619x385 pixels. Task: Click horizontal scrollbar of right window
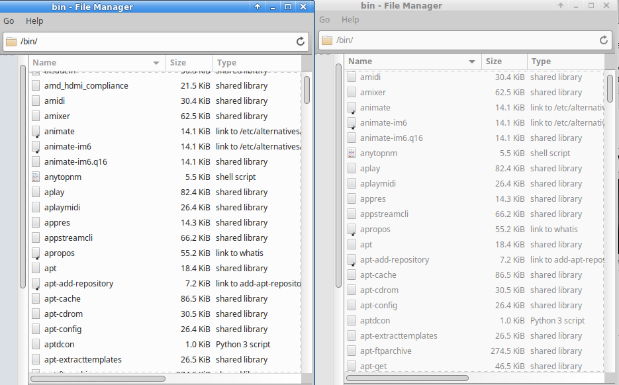[x=407, y=378]
